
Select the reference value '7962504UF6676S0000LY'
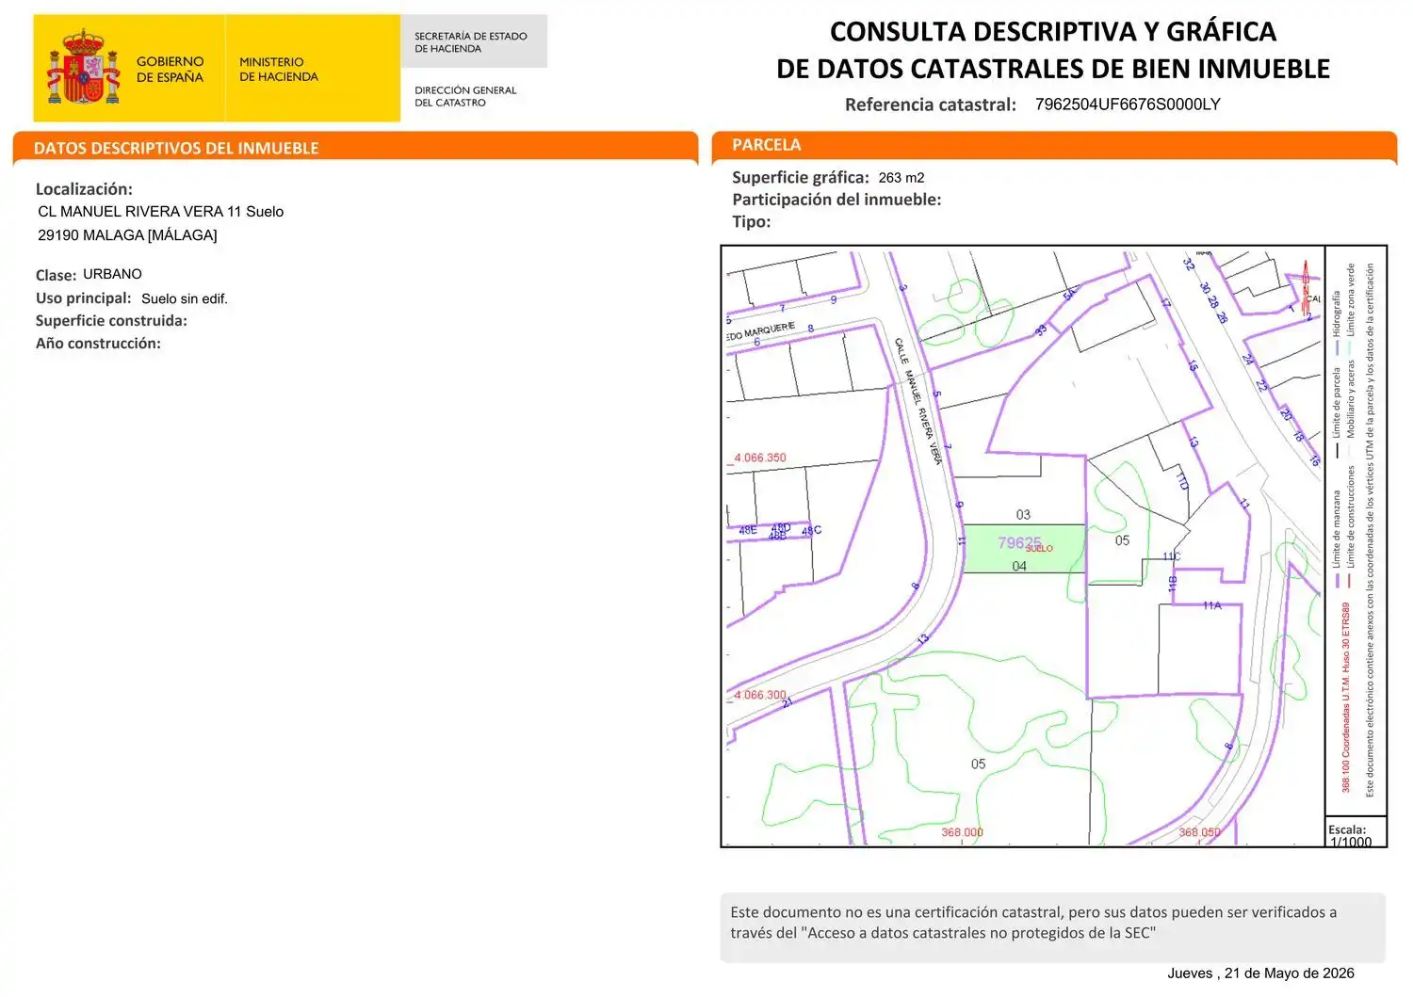1128,105
